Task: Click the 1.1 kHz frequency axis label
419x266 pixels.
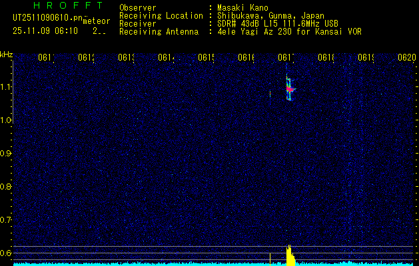Action: pyautogui.click(x=6, y=87)
